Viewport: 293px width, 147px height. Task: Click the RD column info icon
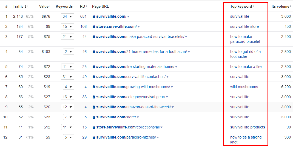(x=86, y=6)
